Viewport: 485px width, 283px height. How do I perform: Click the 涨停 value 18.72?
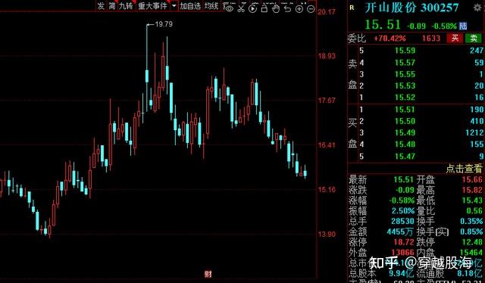[404, 242]
